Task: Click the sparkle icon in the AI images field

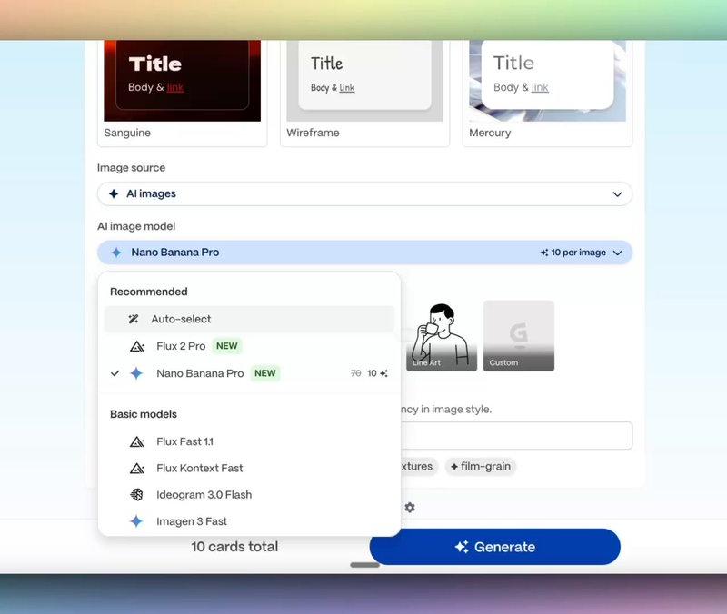Action: (114, 193)
